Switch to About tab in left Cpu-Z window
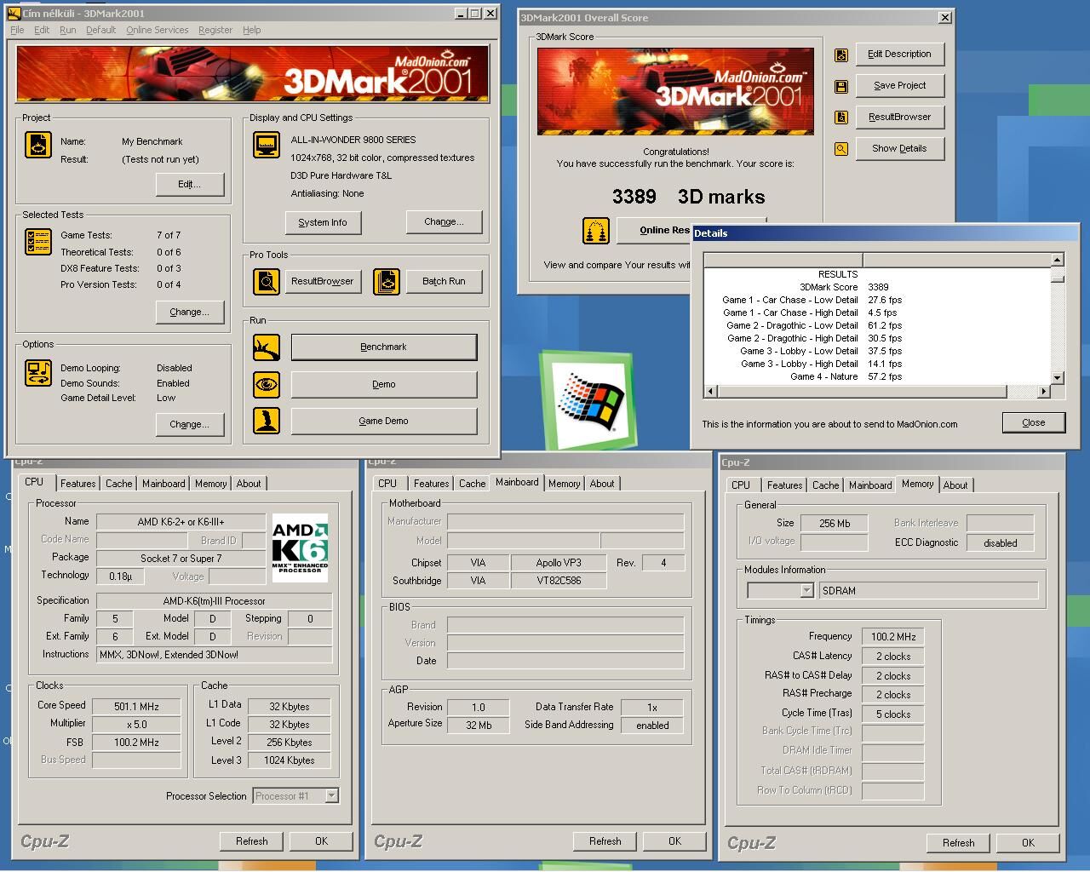The width and height of the screenshot is (1090, 872). click(x=249, y=484)
